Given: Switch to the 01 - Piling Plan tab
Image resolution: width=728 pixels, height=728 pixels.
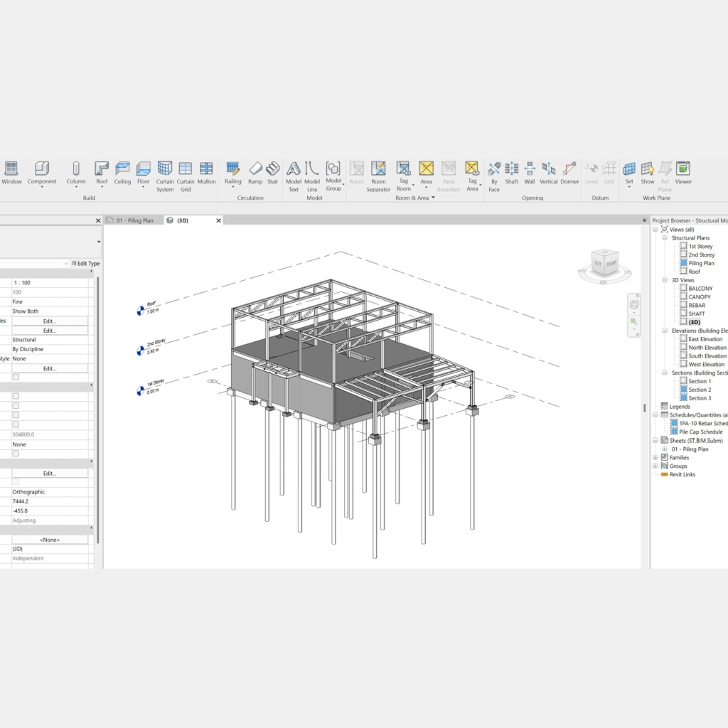Looking at the screenshot, I should click(134, 220).
